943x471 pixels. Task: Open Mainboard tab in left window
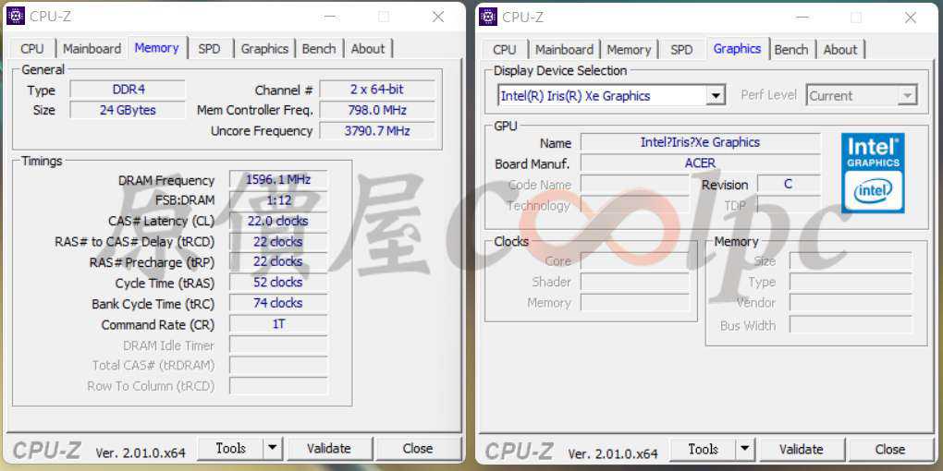point(92,49)
